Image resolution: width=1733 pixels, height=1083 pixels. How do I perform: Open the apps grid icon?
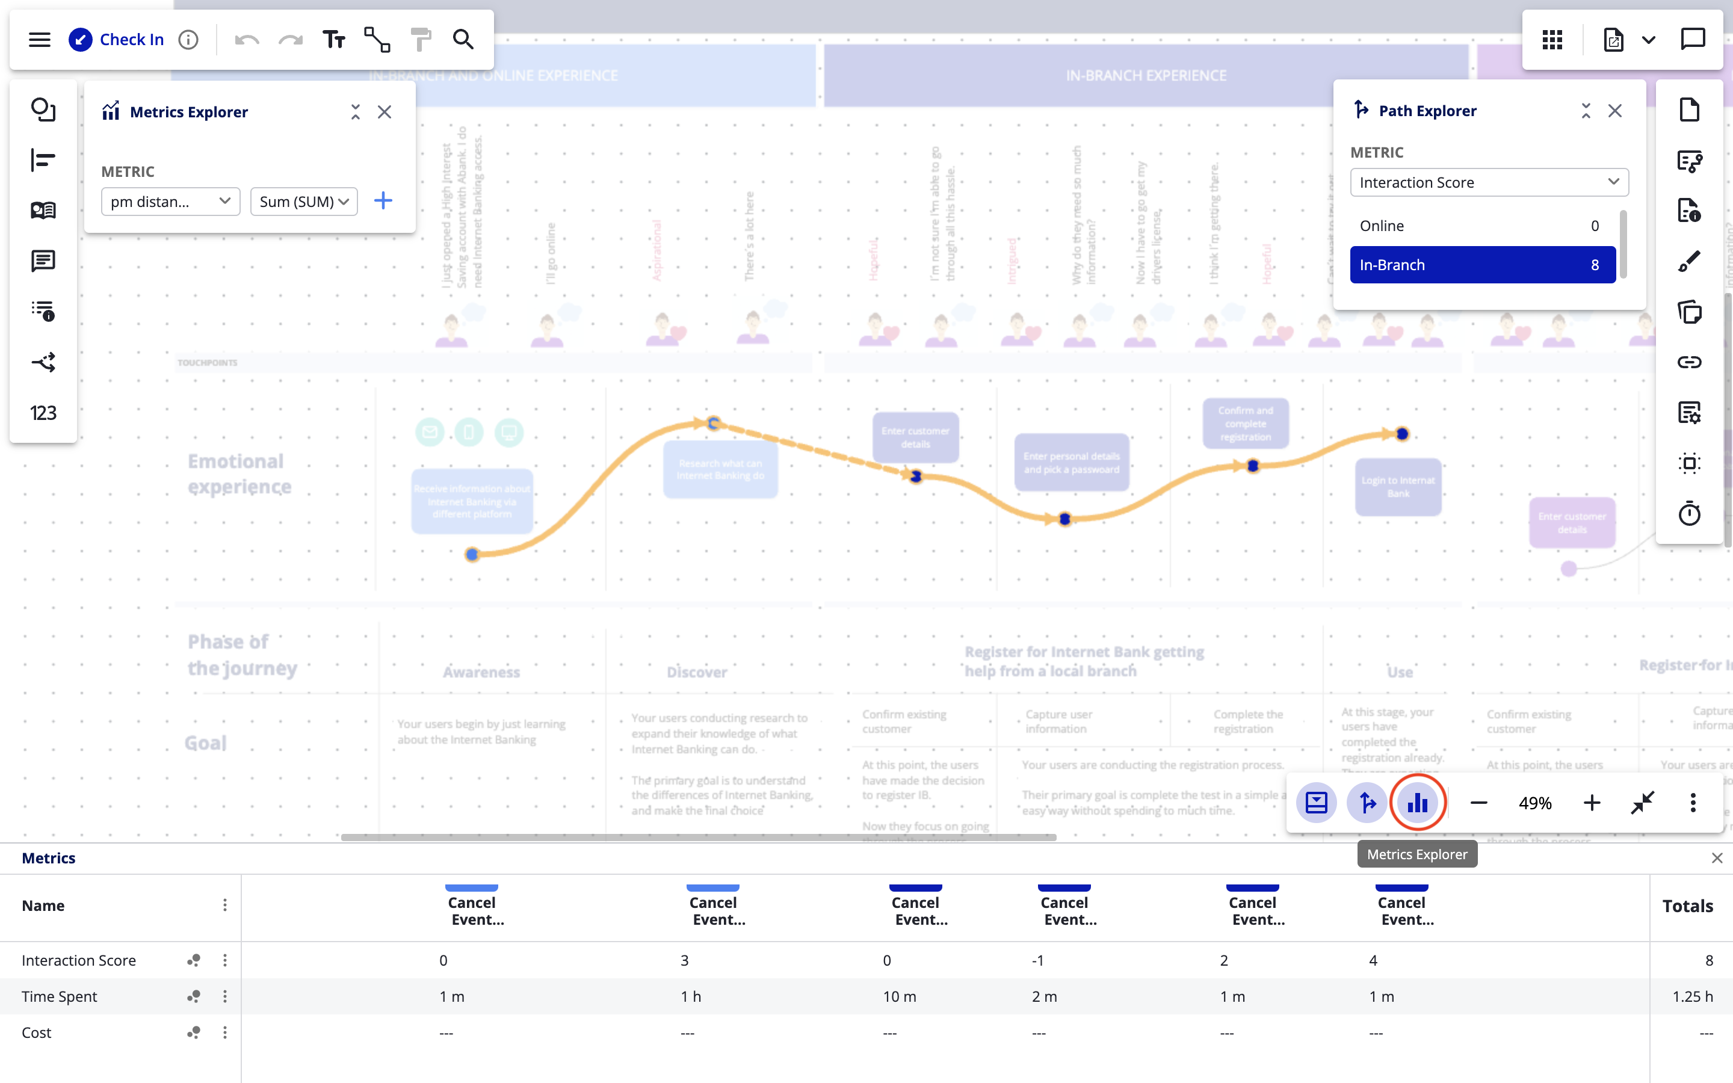(x=1552, y=39)
